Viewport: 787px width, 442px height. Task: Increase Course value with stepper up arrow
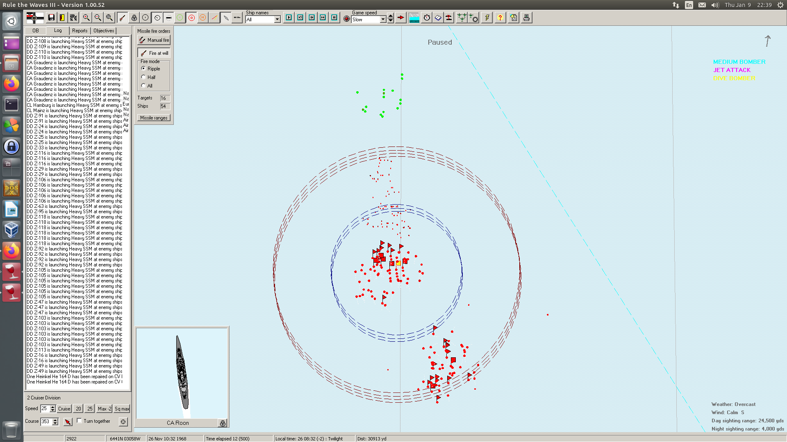point(55,419)
